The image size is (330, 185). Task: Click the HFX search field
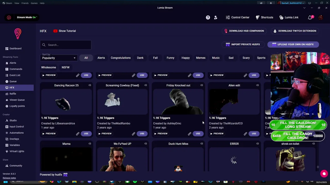tap(65, 45)
